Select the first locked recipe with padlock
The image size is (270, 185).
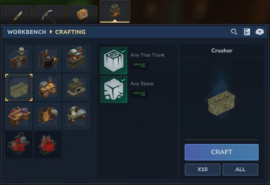pos(19,145)
